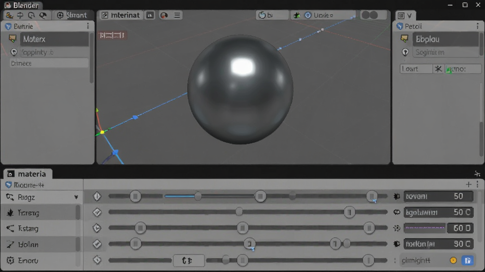485x272 pixels.
Task: Open the Bertrie panel options dots
Action: click(x=88, y=26)
